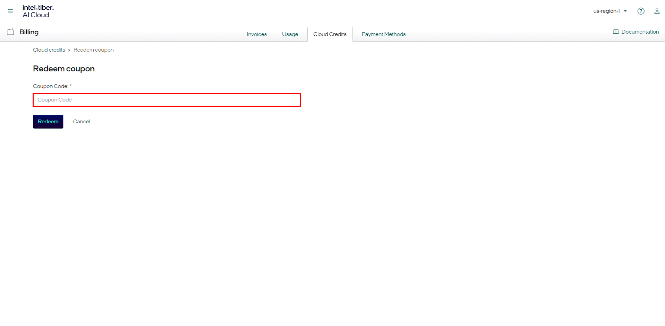The width and height of the screenshot is (665, 326).
Task: Click the Redeem coupon heading
Action: point(64,69)
